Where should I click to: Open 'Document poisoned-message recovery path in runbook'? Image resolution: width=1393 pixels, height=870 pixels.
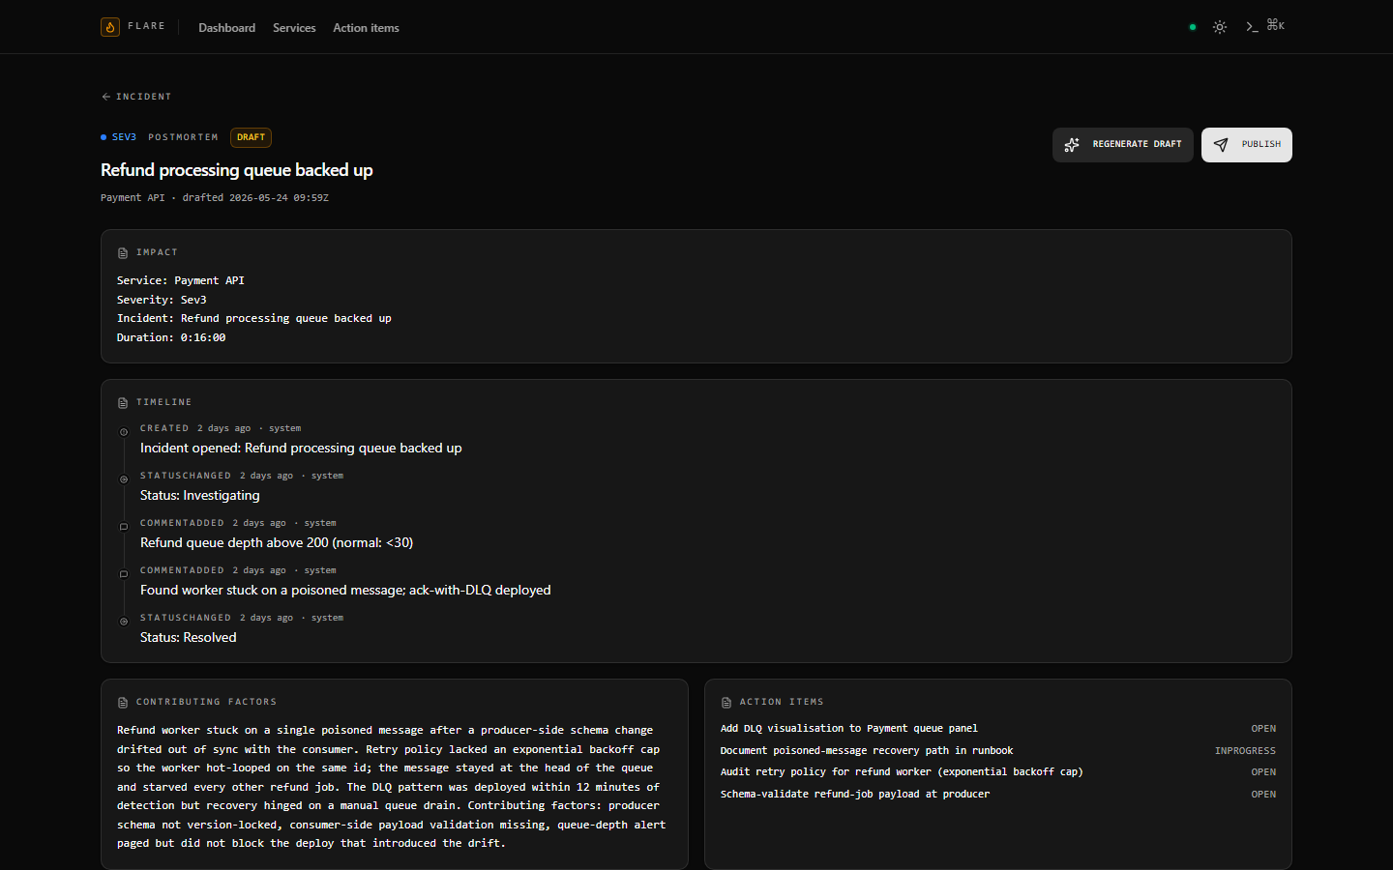(867, 751)
